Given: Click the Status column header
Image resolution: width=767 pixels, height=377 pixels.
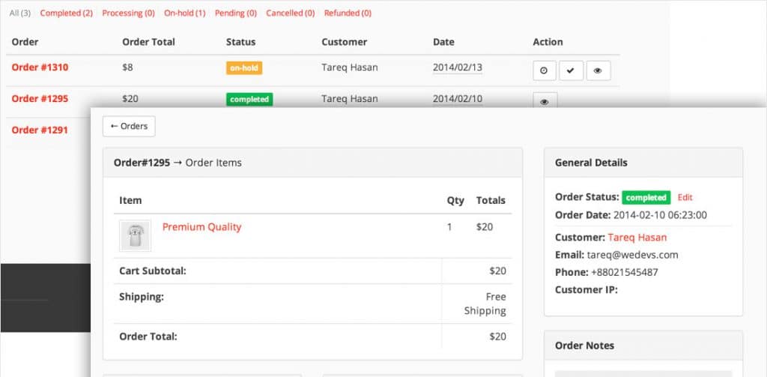Looking at the screenshot, I should pos(240,42).
